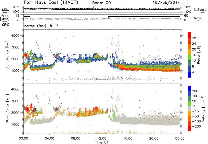The height and width of the screenshot is (144, 208).
Task: Click the gray segment of velocity colorbar
Action: [190, 108]
